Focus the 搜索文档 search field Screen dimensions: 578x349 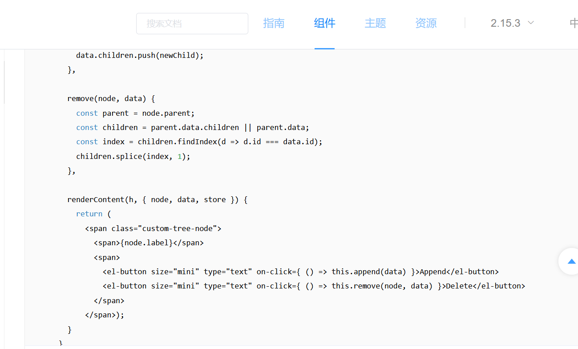(192, 24)
